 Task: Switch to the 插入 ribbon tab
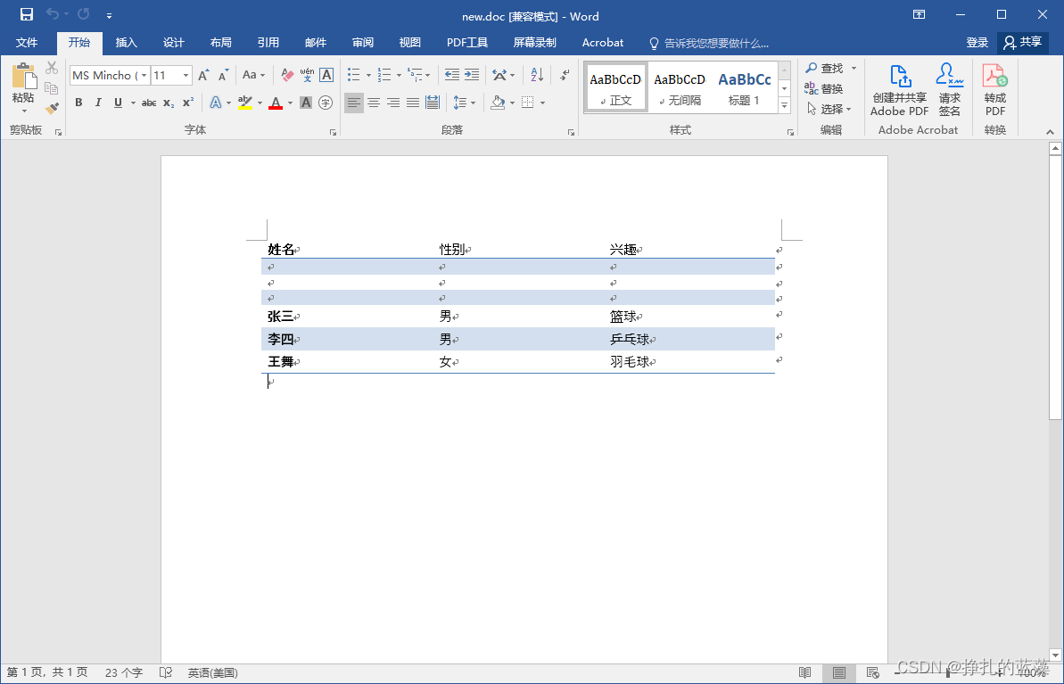(x=126, y=42)
